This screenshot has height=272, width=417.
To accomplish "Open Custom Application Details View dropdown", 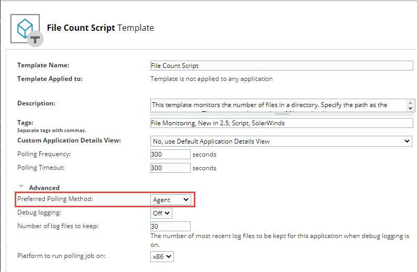I will (281, 141).
